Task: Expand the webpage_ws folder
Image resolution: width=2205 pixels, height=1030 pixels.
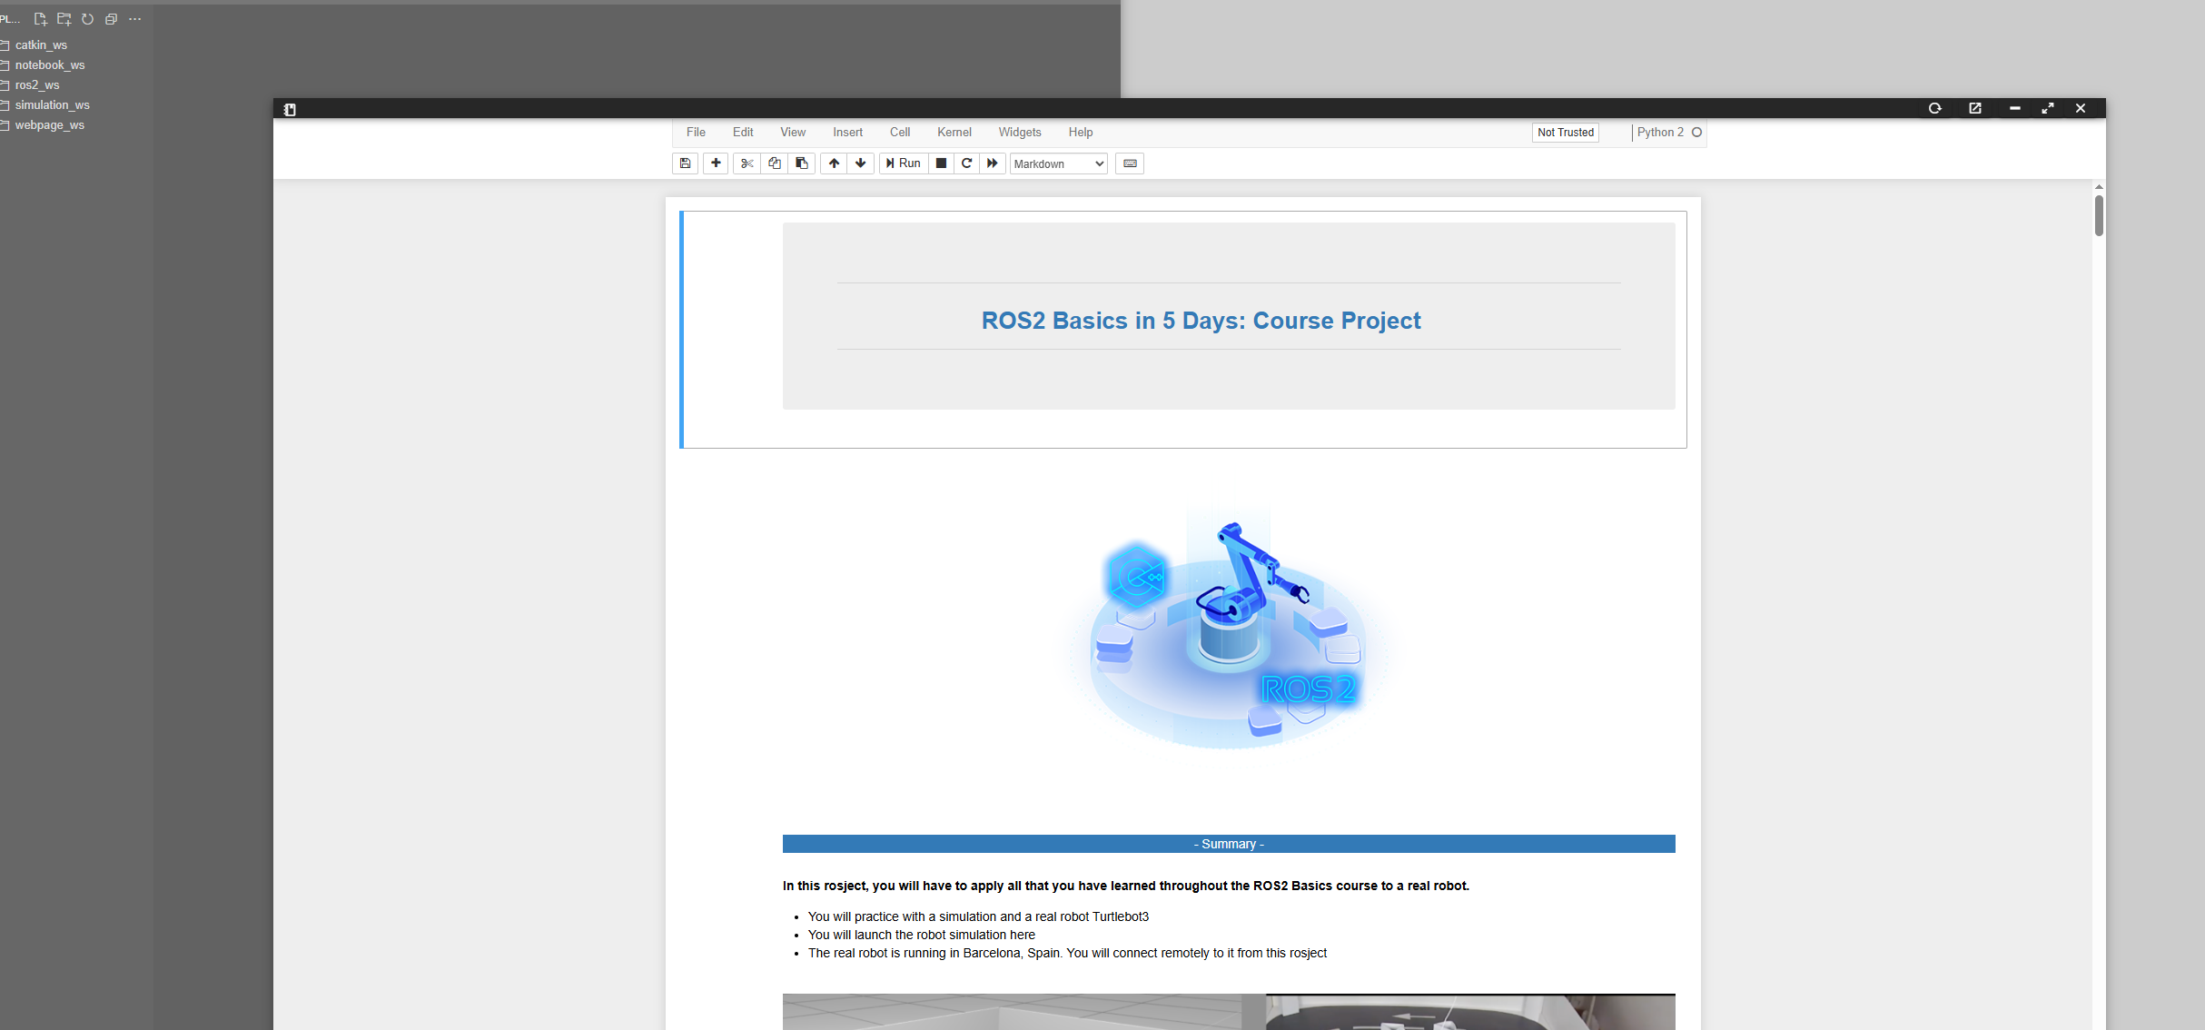Action: (x=50, y=125)
